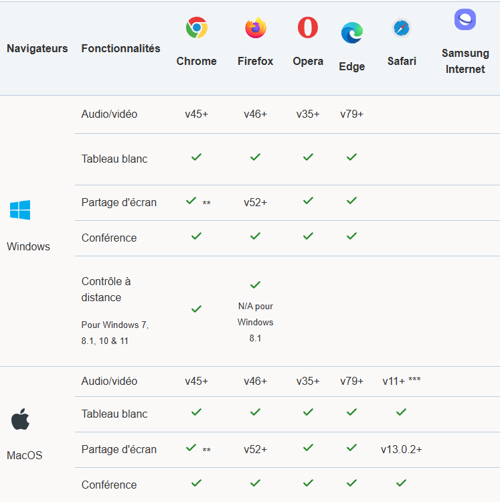Click the Samsung Internet logo

(x=465, y=20)
